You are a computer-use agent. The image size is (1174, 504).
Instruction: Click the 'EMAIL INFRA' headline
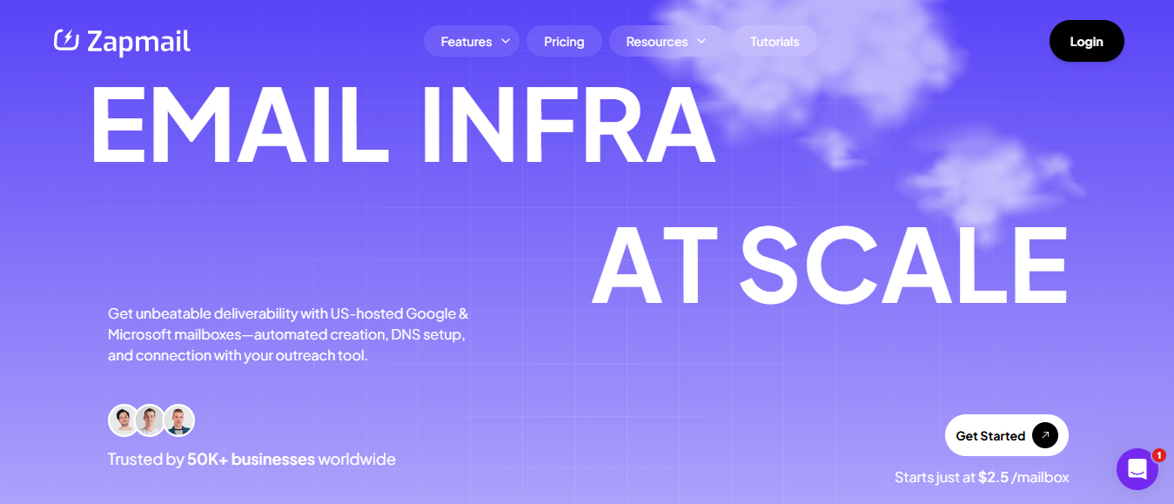[403, 123]
